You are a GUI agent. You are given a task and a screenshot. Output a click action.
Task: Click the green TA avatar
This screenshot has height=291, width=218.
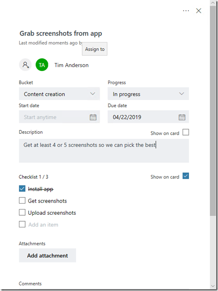pyautogui.click(x=42, y=65)
